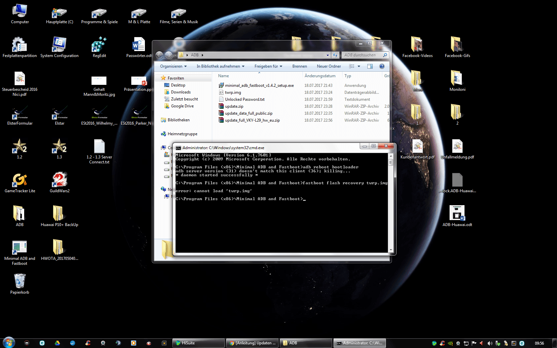Click the volume speaker tray icon

(x=490, y=343)
